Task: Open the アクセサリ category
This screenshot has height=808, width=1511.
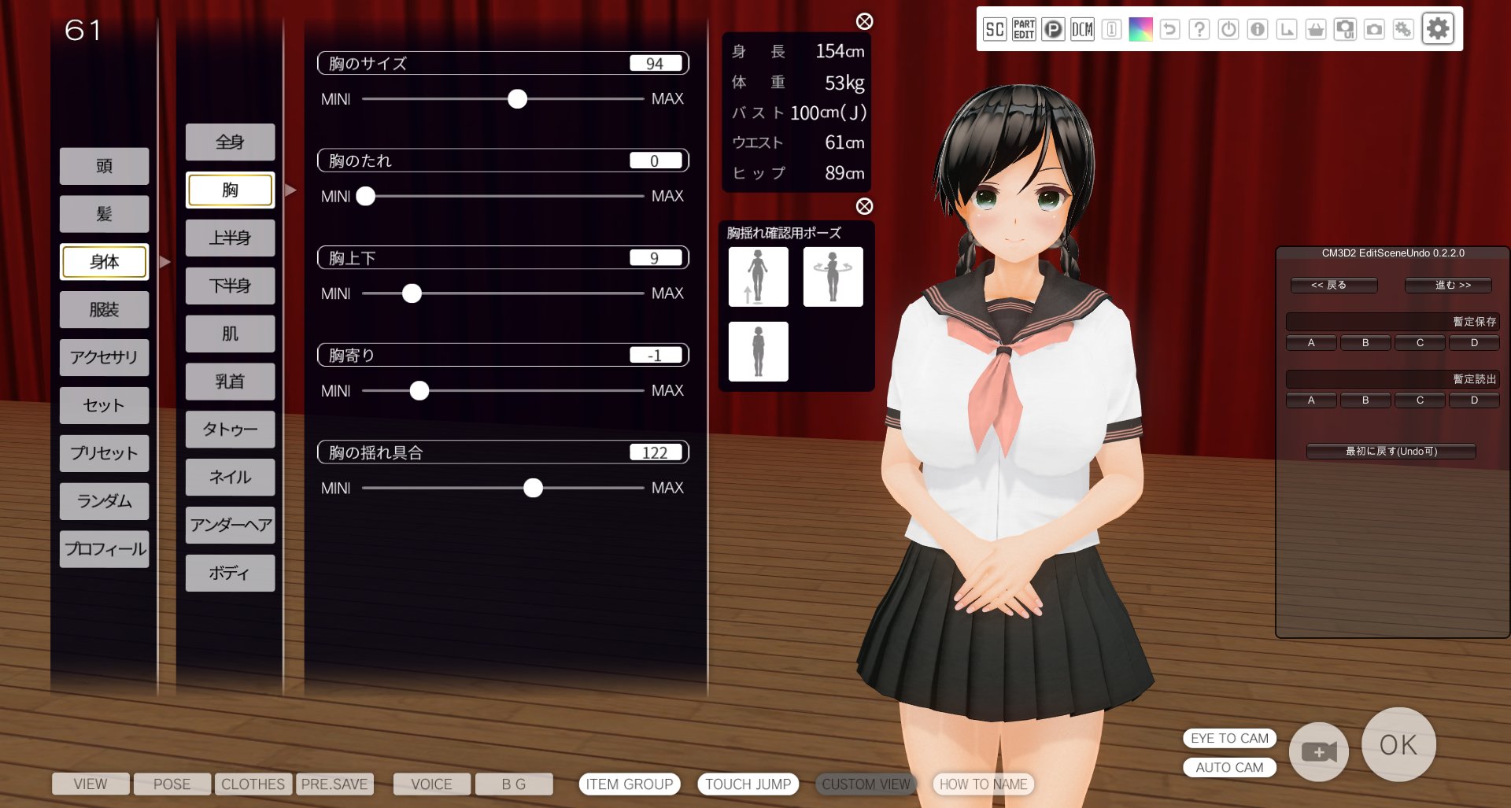Action: (104, 358)
